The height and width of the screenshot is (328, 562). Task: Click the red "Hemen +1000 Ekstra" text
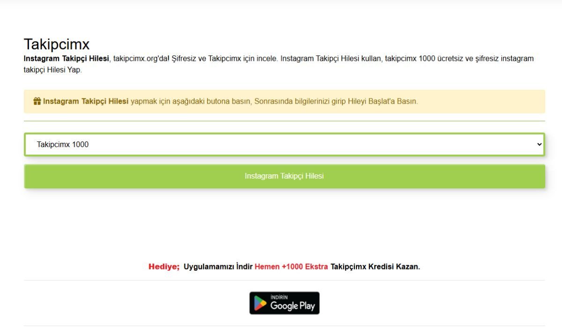point(291,267)
